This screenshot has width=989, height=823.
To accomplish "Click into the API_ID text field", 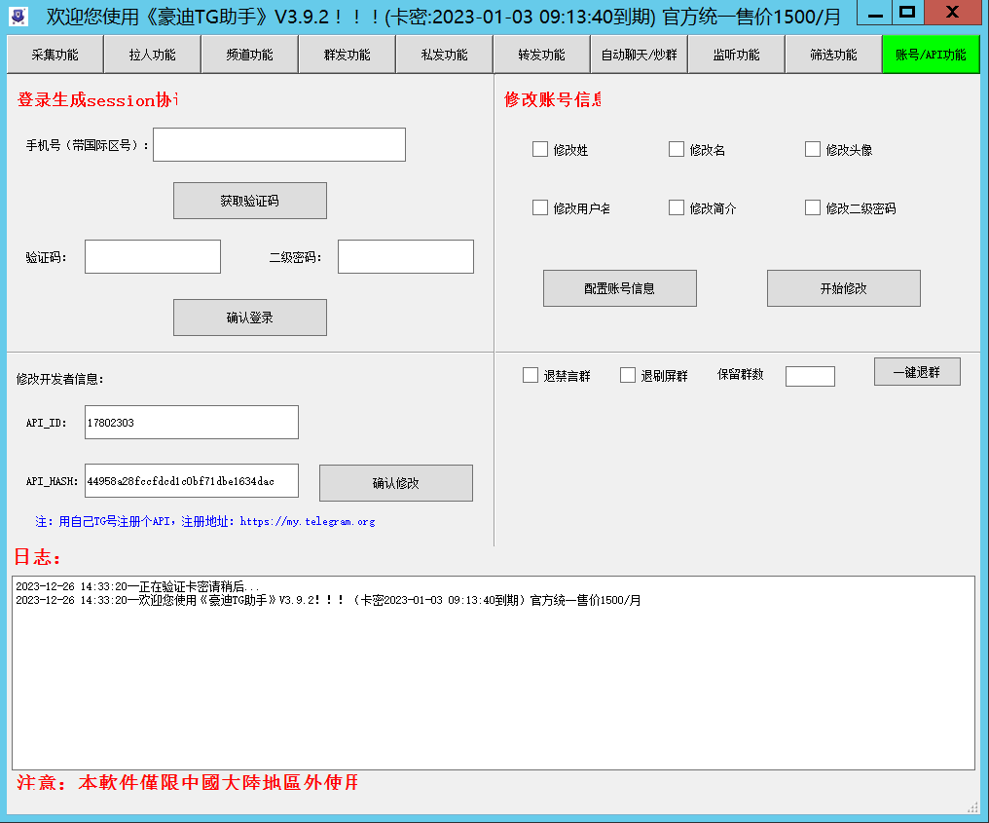I will pos(191,423).
